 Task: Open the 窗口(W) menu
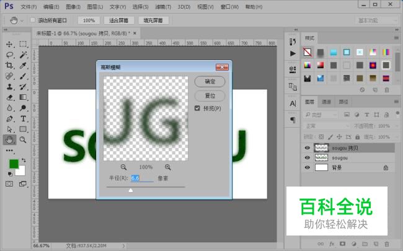click(229, 7)
